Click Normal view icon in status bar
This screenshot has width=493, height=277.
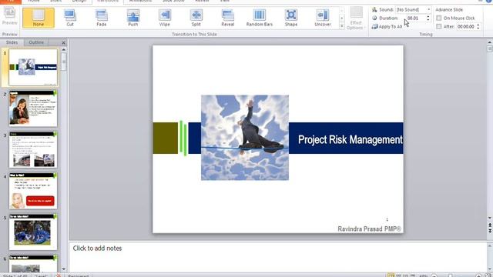point(391,275)
